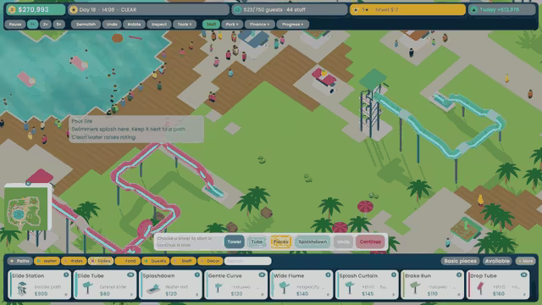Switch slide builder to Splashdown mode

pos(312,241)
